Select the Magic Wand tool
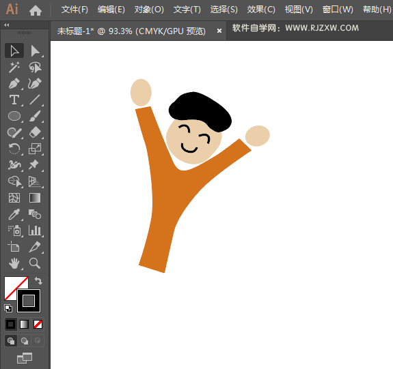393x369 pixels. (x=14, y=68)
